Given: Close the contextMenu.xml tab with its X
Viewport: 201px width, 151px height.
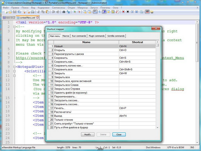Looking at the screenshot, I should (x=37, y=17).
